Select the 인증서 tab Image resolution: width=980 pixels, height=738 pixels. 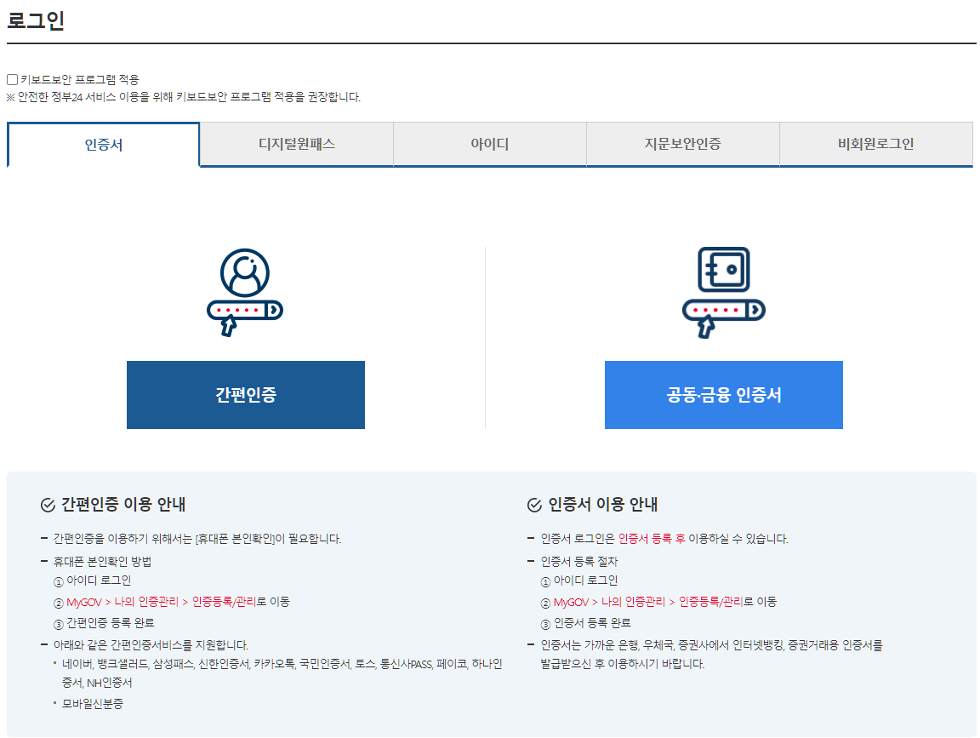click(103, 145)
